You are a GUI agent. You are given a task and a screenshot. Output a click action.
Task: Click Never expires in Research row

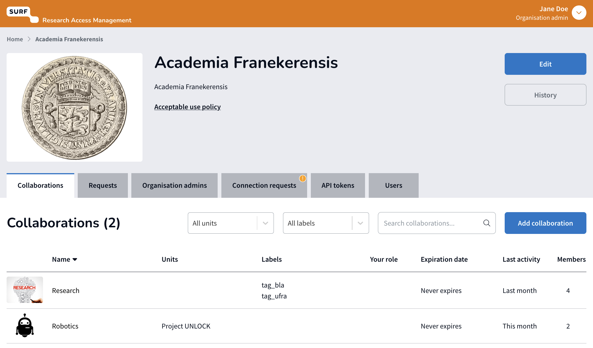[441, 291]
